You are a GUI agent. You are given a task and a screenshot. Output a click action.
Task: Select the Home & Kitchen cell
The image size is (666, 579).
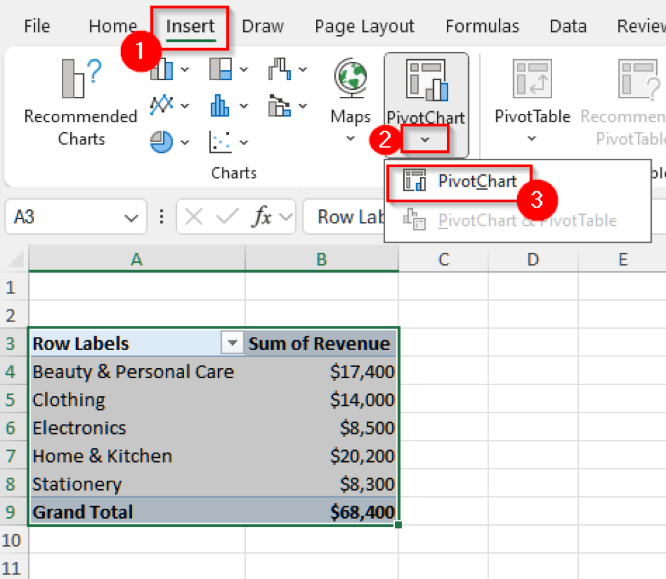click(137, 455)
